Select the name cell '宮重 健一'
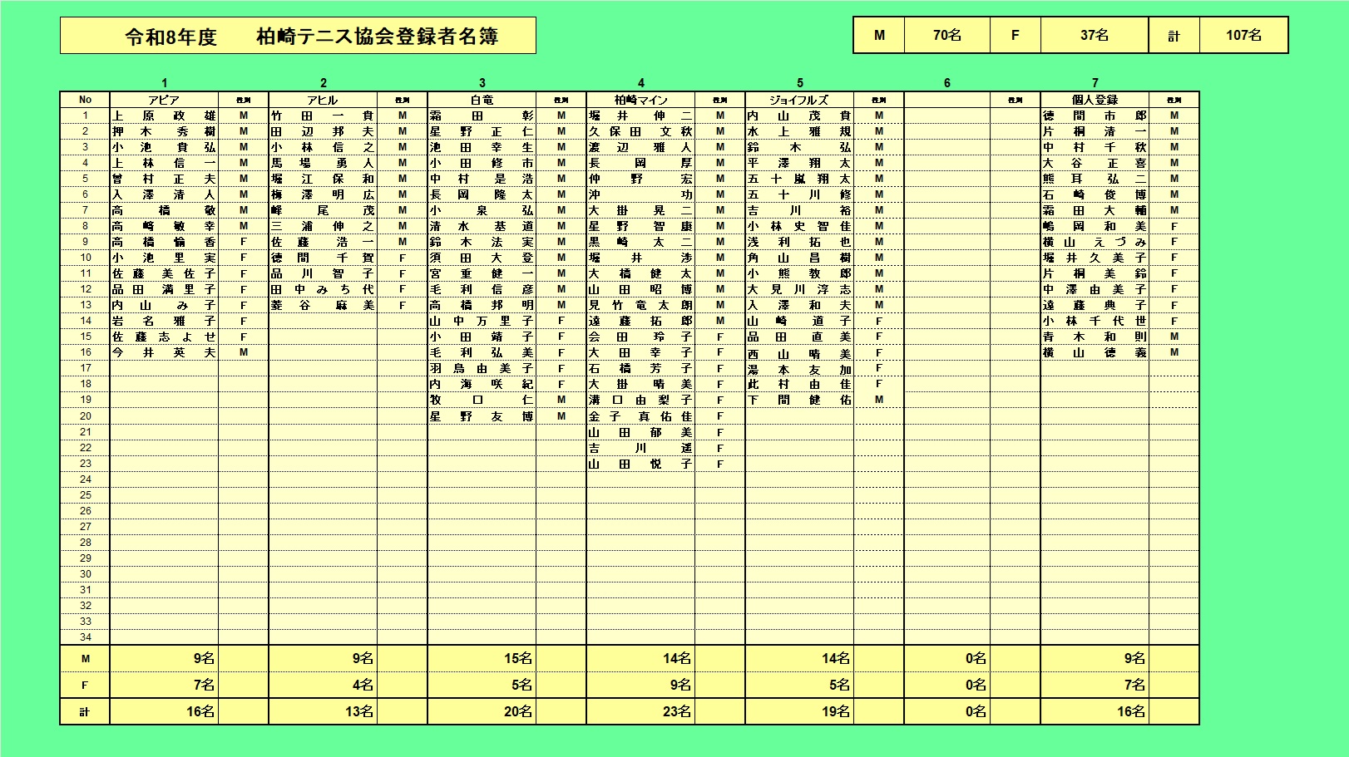 (x=482, y=273)
